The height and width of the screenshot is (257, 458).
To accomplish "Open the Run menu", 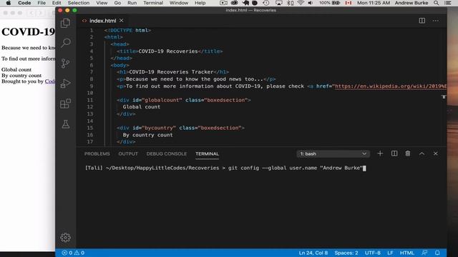I will [132, 3].
